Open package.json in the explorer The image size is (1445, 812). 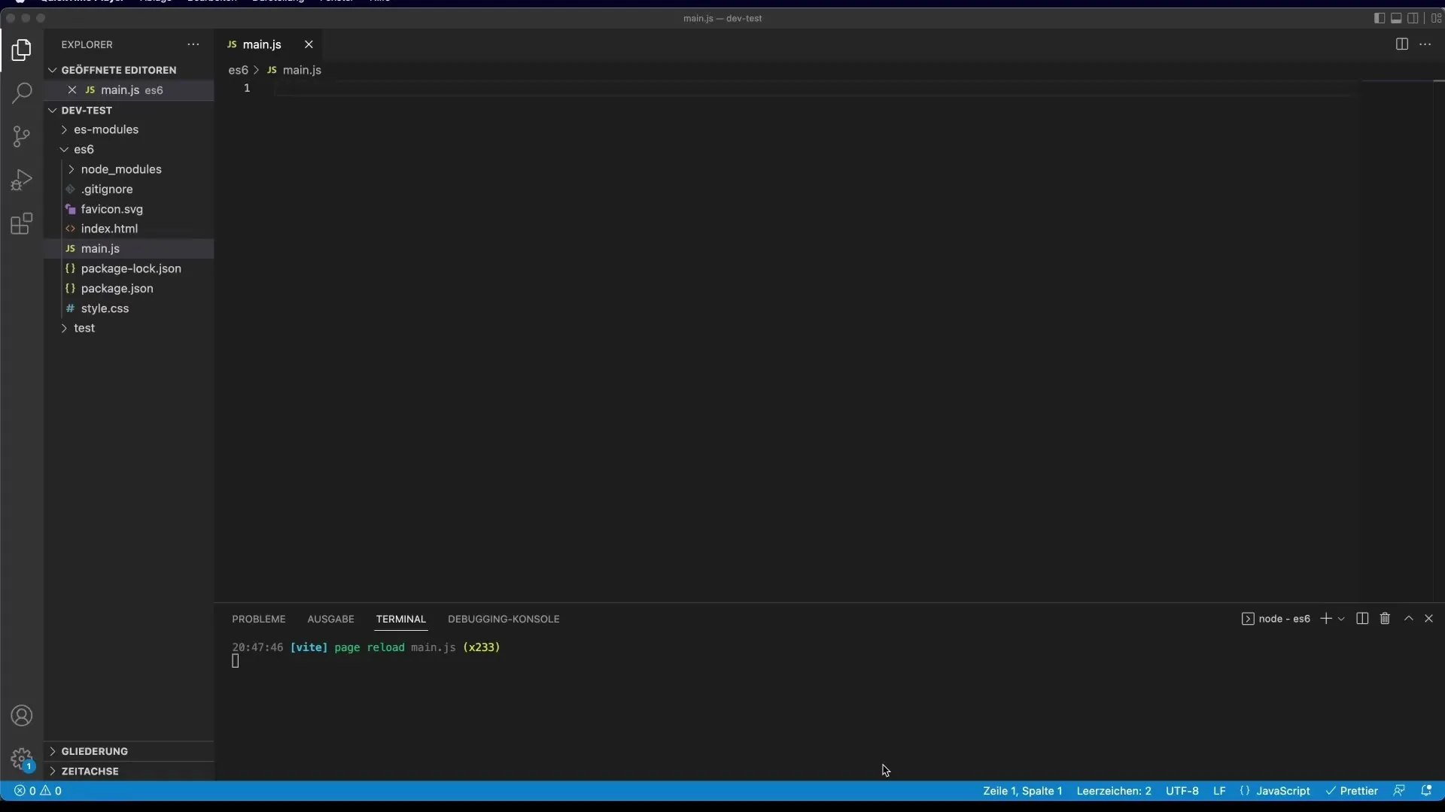(x=117, y=289)
